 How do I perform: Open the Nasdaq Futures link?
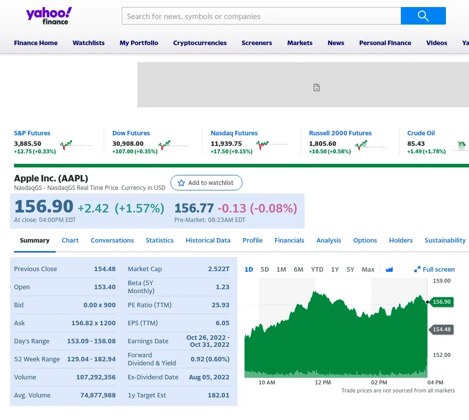(x=234, y=133)
